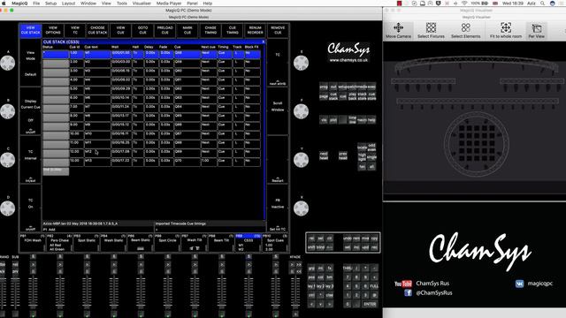This screenshot has width=566, height=318.
Task: Toggle TC Internal int/ext button
Action: [30, 160]
